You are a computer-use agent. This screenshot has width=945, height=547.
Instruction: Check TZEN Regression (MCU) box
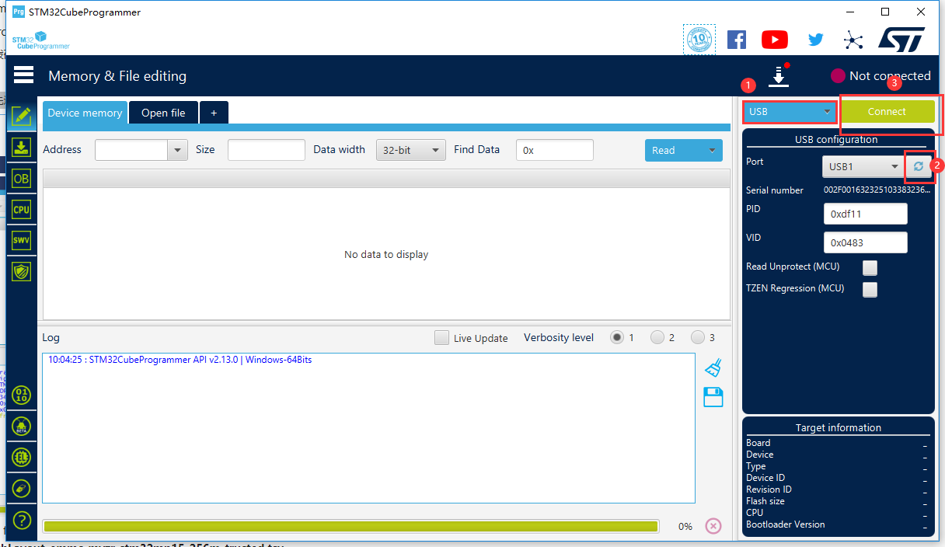coord(870,289)
